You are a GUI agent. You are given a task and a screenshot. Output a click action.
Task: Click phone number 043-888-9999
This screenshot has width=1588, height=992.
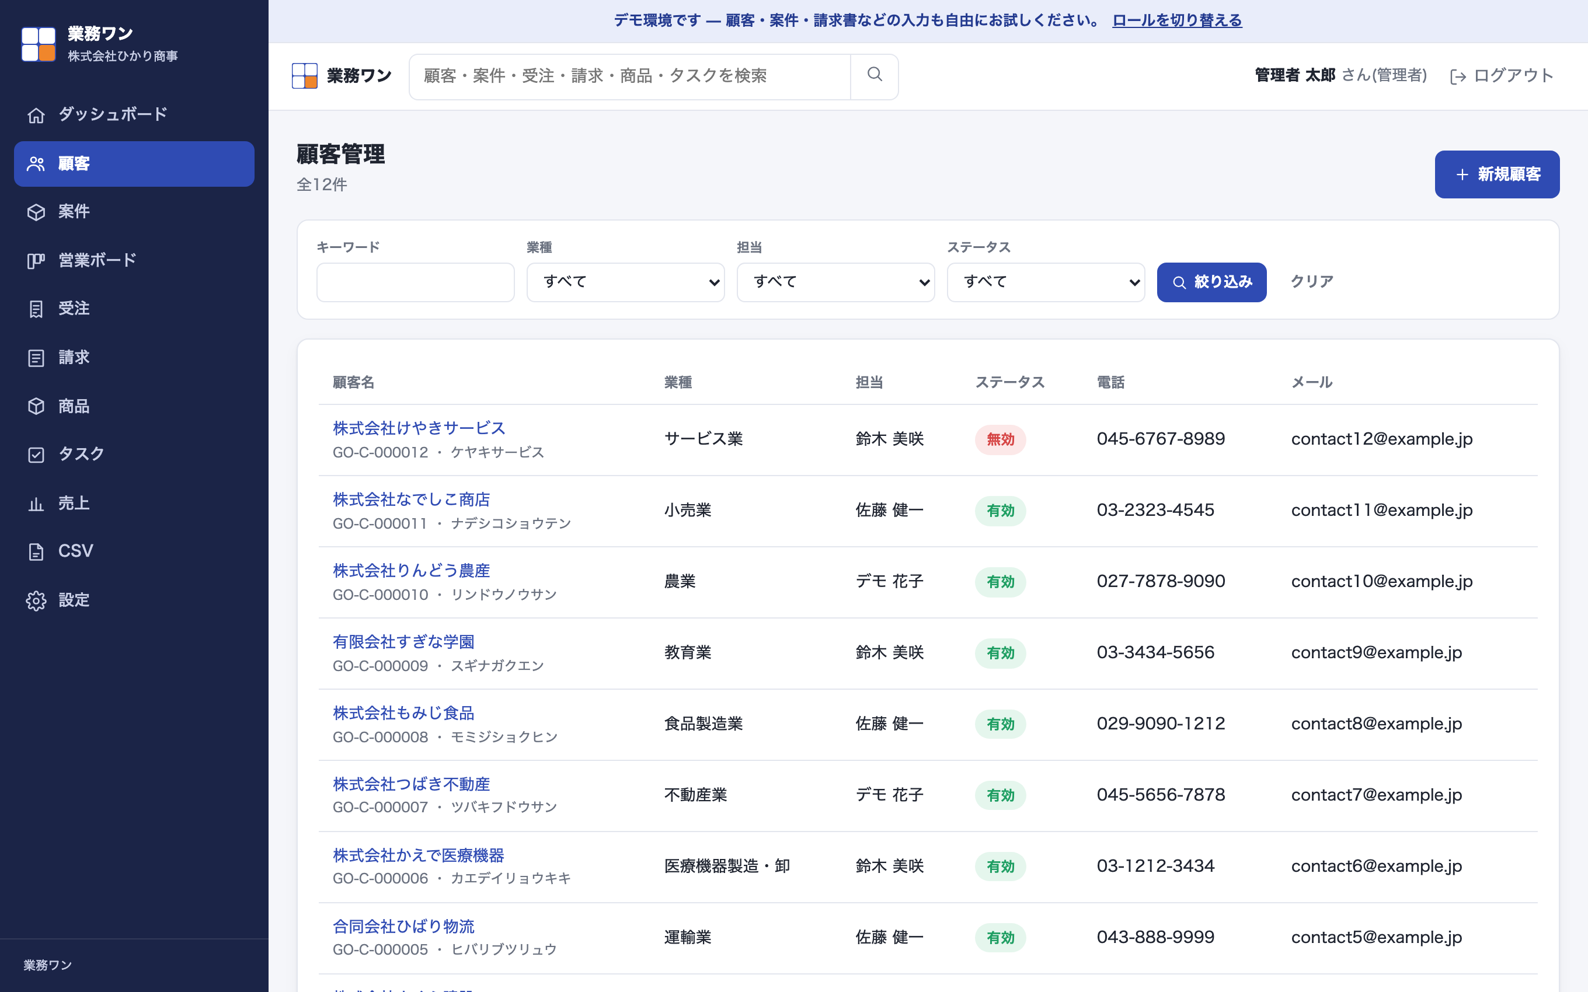1155,938
